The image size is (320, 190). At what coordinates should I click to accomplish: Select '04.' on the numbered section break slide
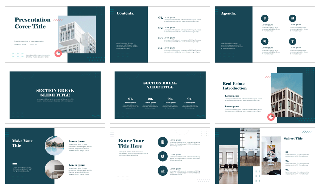click(x=190, y=99)
